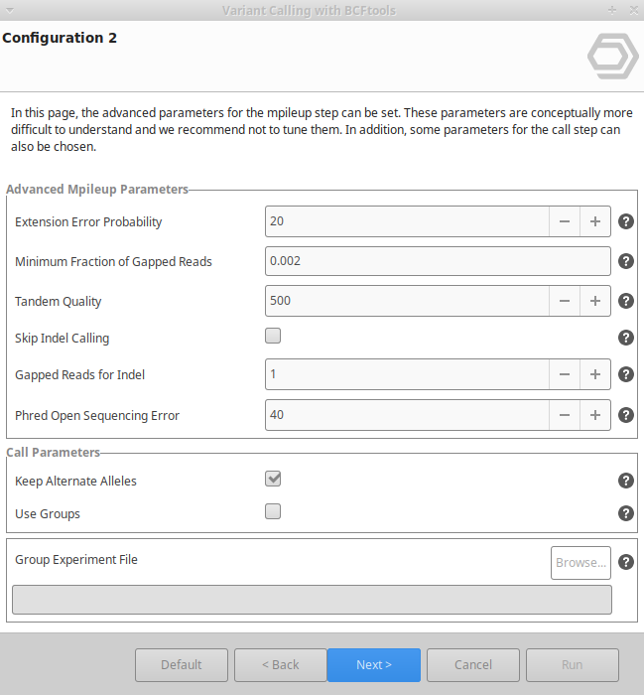Toggle the Keep Alternate Alleles checkbox
The width and height of the screenshot is (644, 695).
click(x=273, y=479)
